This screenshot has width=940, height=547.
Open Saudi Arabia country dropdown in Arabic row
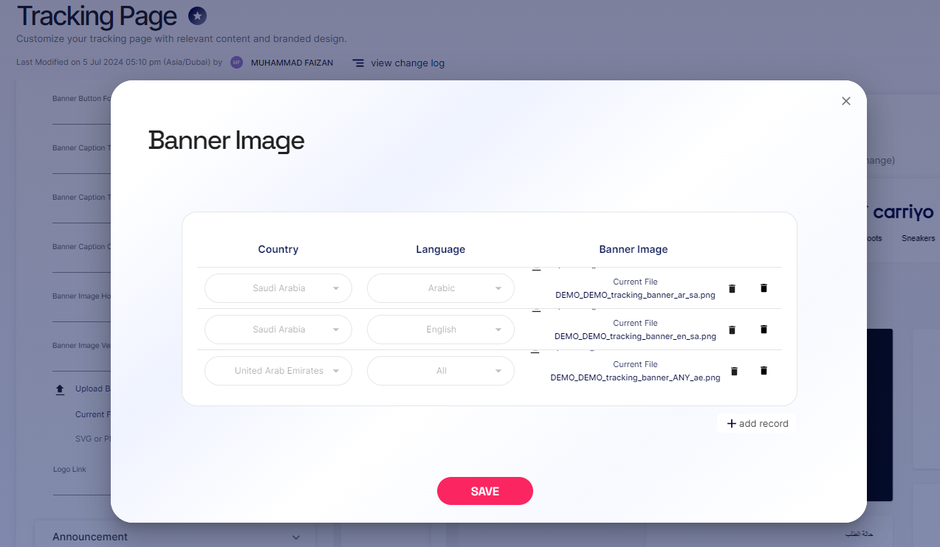tap(278, 288)
